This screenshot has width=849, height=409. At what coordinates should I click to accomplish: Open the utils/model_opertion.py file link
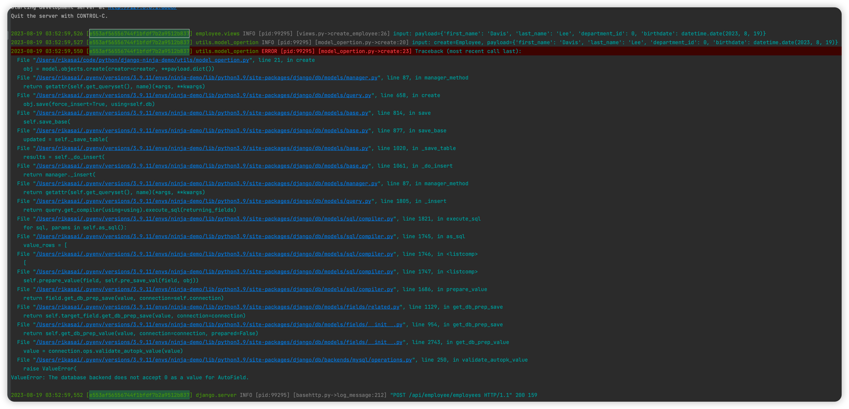click(x=143, y=60)
